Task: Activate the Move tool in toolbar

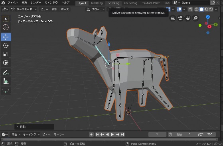Action: point(6,37)
